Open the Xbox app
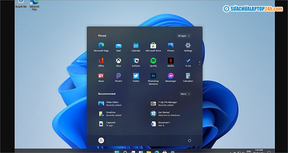This screenshot has height=153, width=288. (x=119, y=62)
